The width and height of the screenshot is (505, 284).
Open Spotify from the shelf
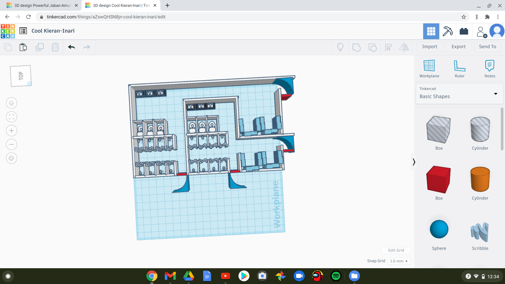[x=336, y=276]
